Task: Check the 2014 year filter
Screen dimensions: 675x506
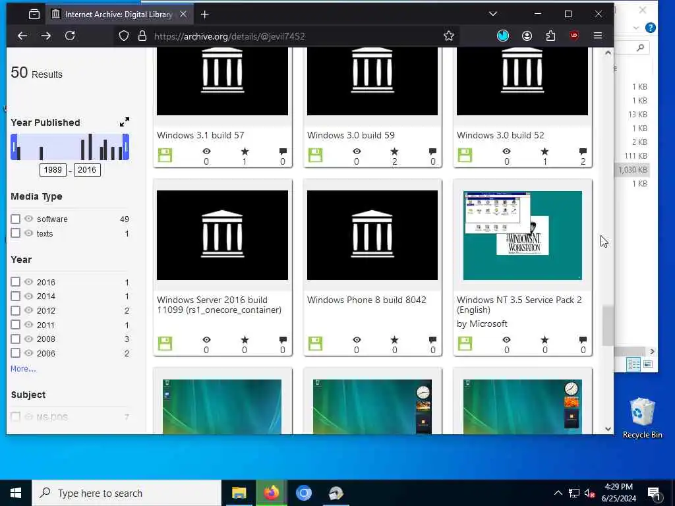Action: pyautogui.click(x=16, y=296)
